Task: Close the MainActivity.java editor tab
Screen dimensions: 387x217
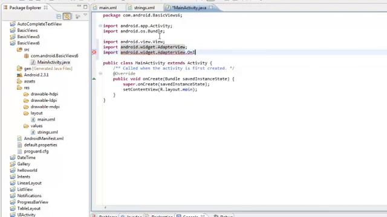Action: (x=211, y=8)
